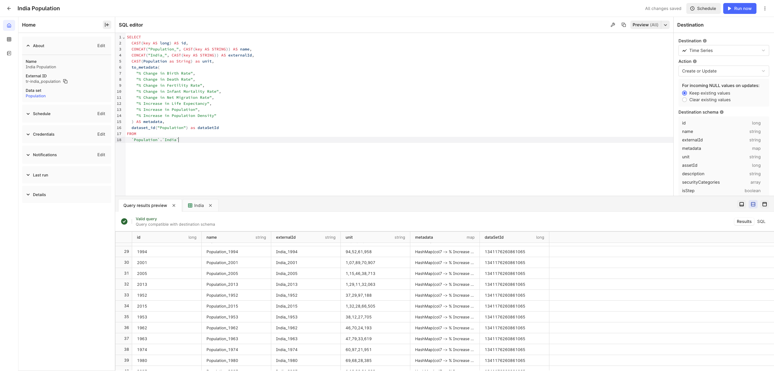The image size is (774, 371).
Task: Click the Preview (All) button
Action: click(645, 25)
